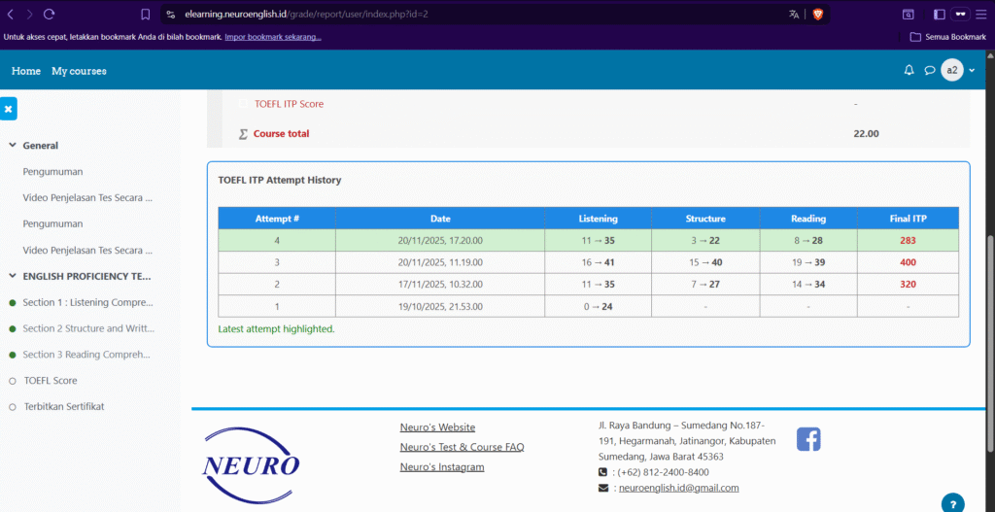Click the Brave shields lion icon
Screen dimensions: 995x512
point(817,15)
